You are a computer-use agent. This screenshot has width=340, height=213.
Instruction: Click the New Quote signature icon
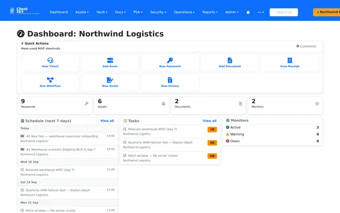[x=110, y=80]
